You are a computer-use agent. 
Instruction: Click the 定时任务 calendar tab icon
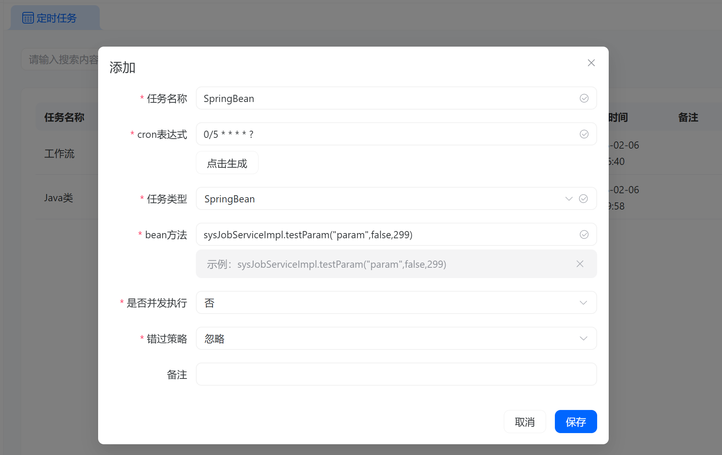28,18
